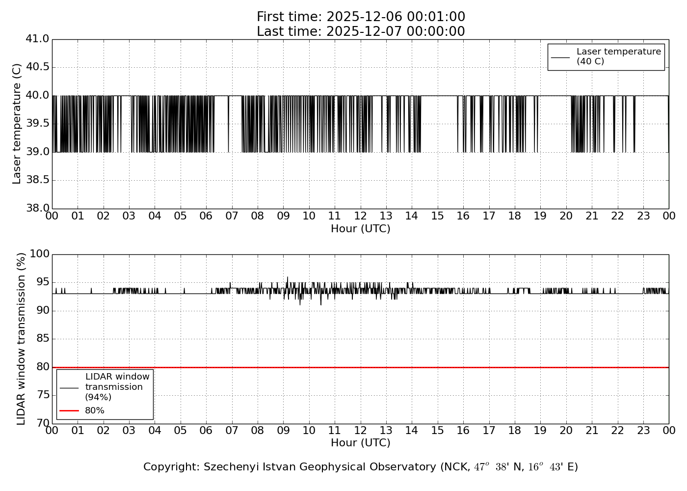Click the red 80% legend line sample

click(69, 410)
